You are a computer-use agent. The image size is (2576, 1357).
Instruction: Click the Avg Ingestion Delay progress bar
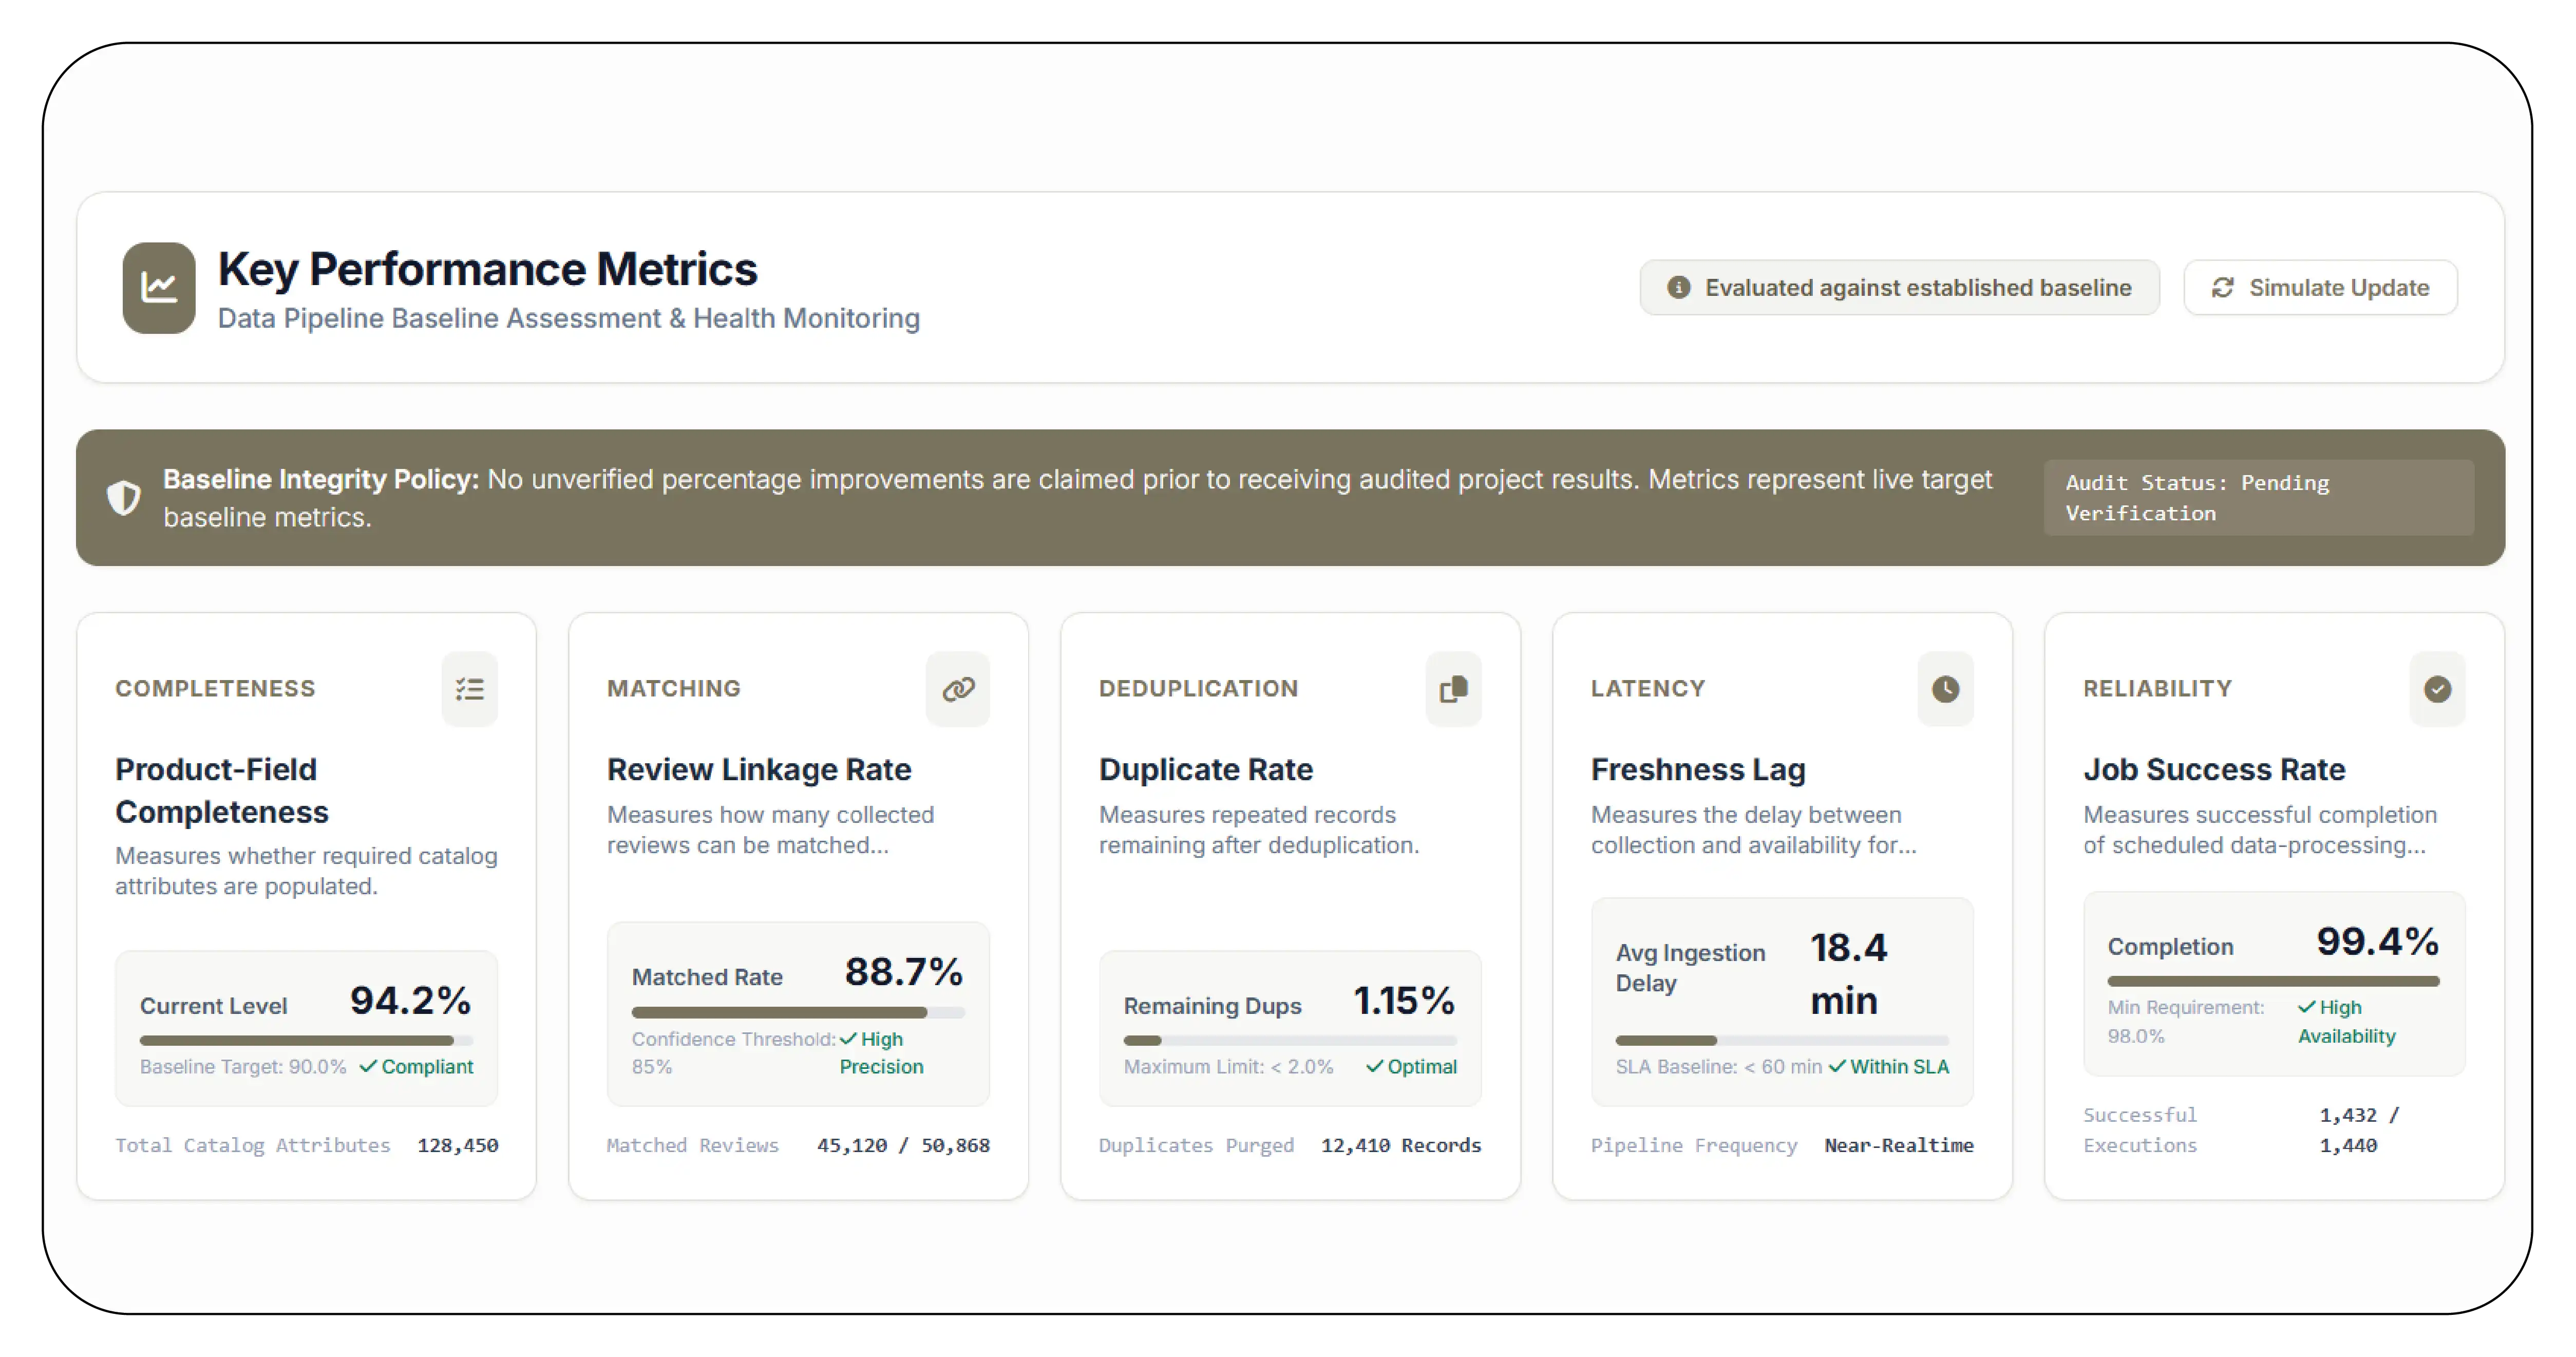pyautogui.click(x=1782, y=1041)
